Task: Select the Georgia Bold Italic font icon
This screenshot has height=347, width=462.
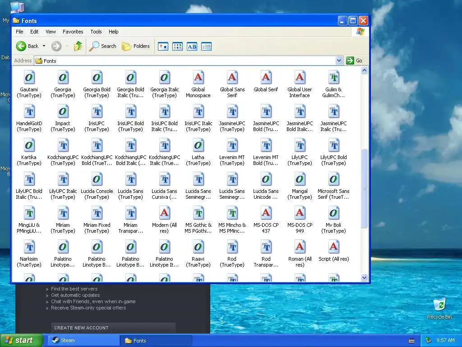Action: (130, 77)
